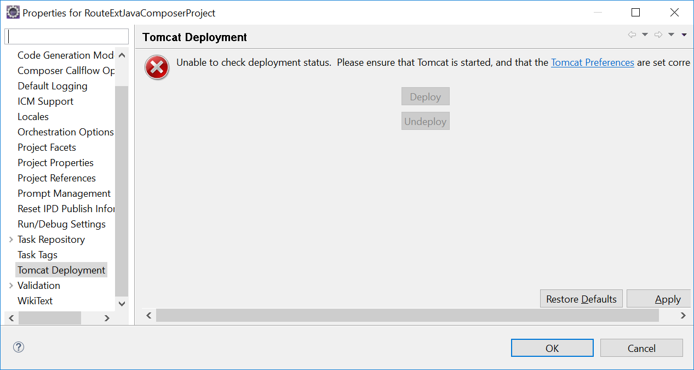This screenshot has width=694, height=370.
Task: Open the back history dropdown arrow
Action: click(x=645, y=35)
